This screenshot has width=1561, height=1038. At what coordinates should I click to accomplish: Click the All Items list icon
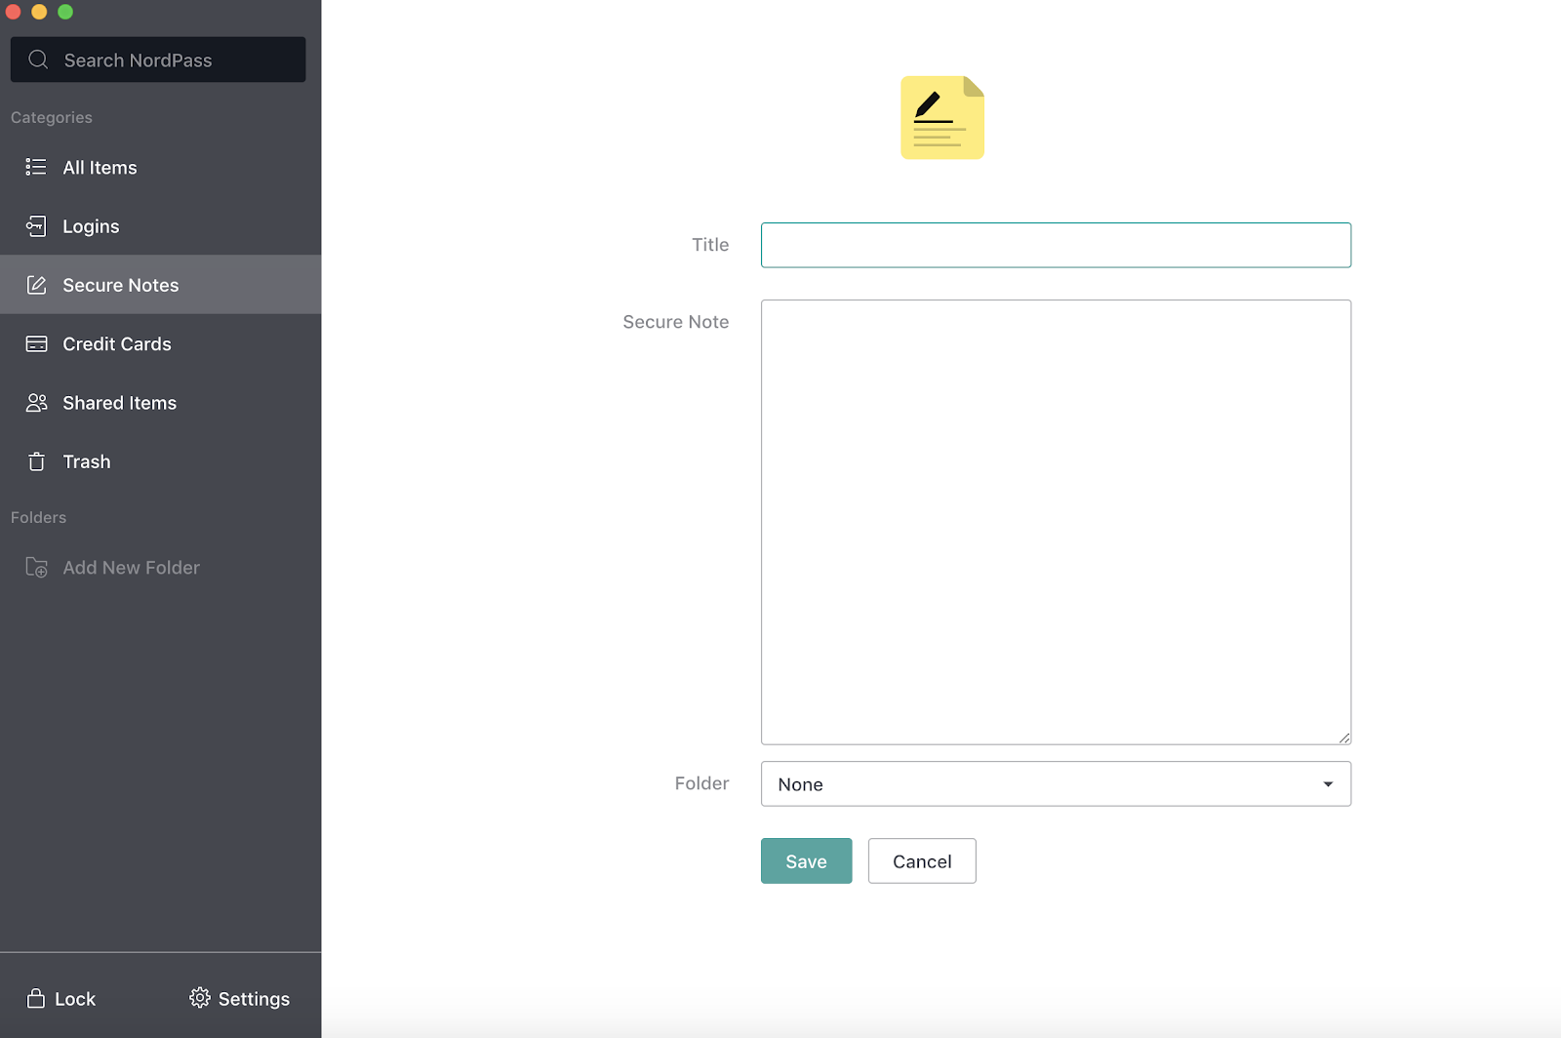(x=36, y=167)
